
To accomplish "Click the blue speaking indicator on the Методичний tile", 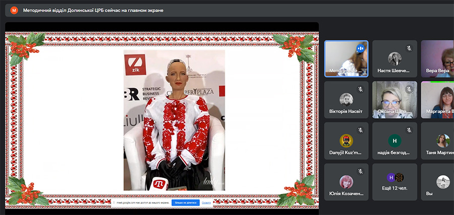I will click(361, 48).
